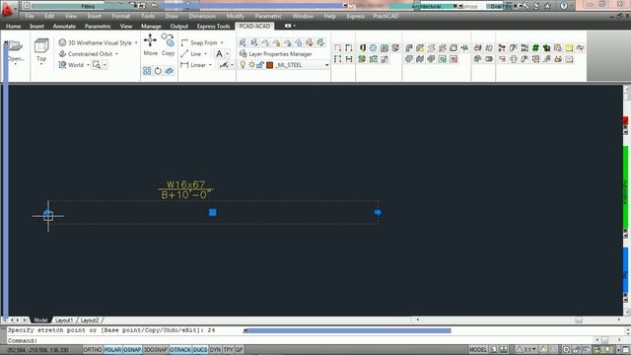Click the MODEL space button in status bar
Screen dimensions: 631x355
click(477, 350)
